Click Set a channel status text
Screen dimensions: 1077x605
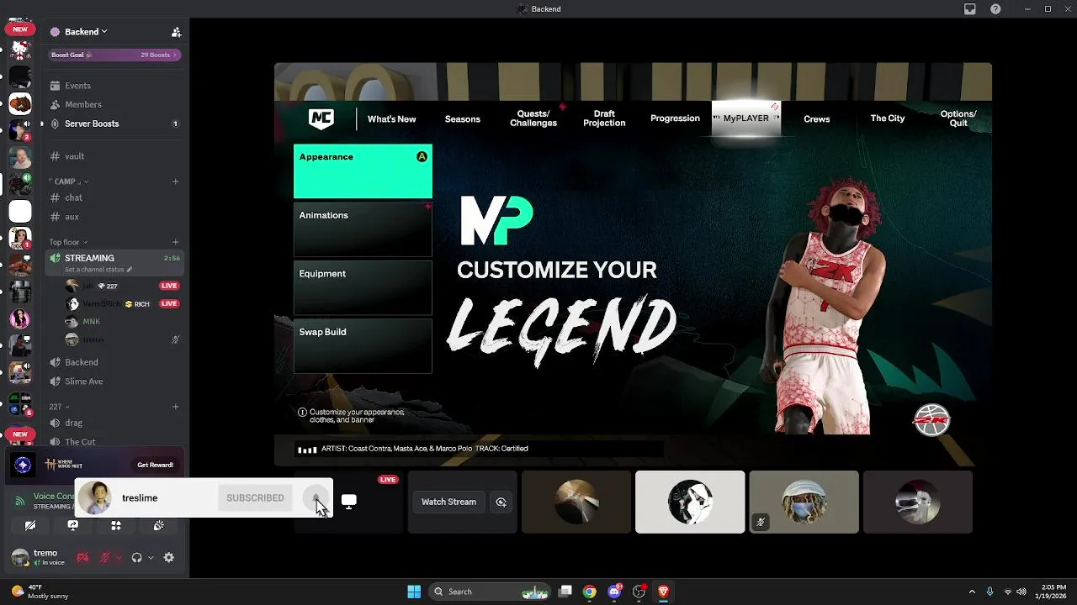click(x=94, y=270)
